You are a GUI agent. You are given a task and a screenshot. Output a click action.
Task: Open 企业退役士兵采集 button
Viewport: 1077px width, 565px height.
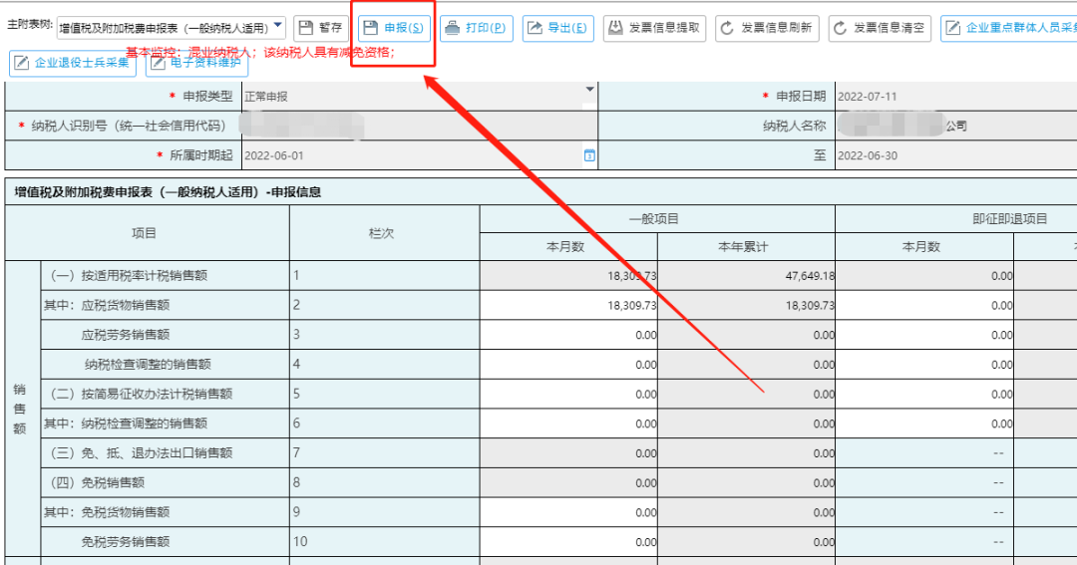73,63
